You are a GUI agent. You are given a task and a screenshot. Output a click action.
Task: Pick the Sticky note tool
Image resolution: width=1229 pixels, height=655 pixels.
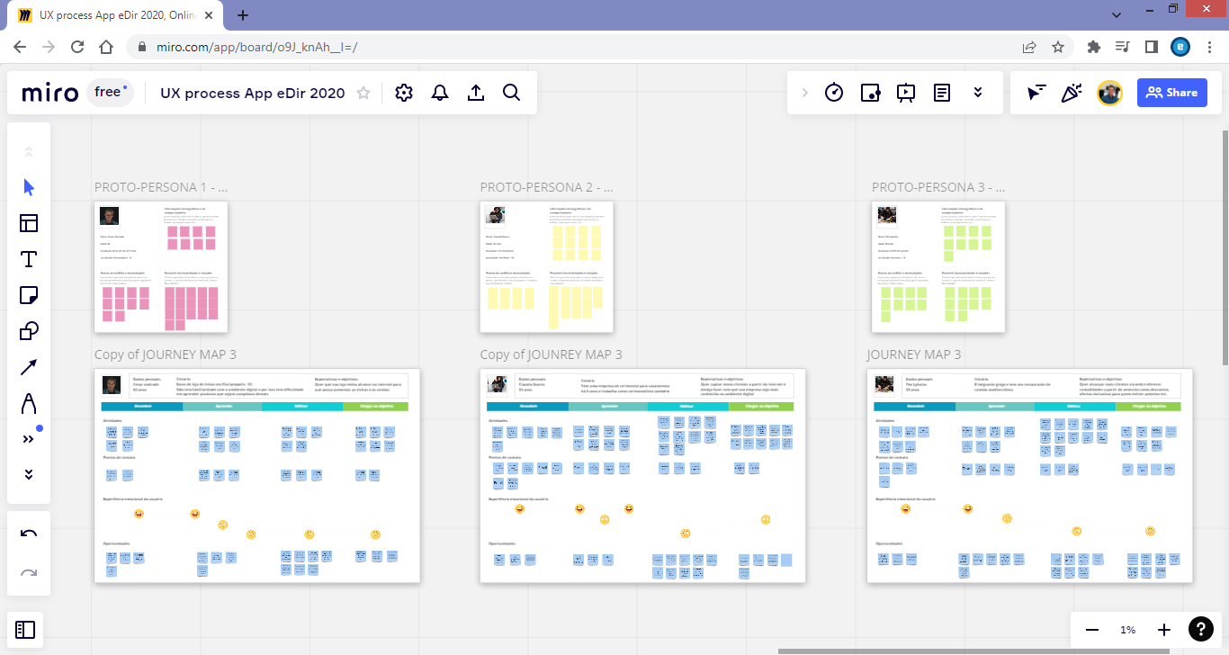[x=29, y=295]
